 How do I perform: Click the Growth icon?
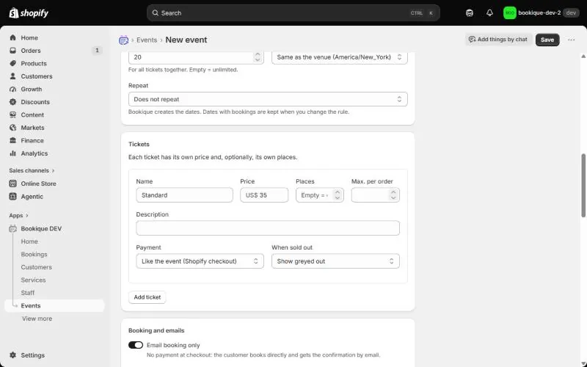pyautogui.click(x=12, y=89)
